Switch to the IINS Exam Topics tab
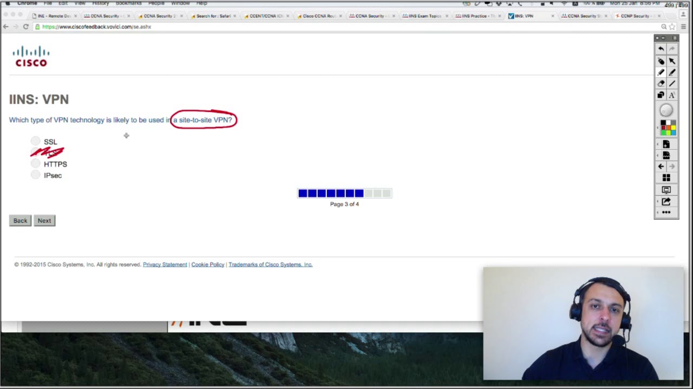 tap(424, 16)
